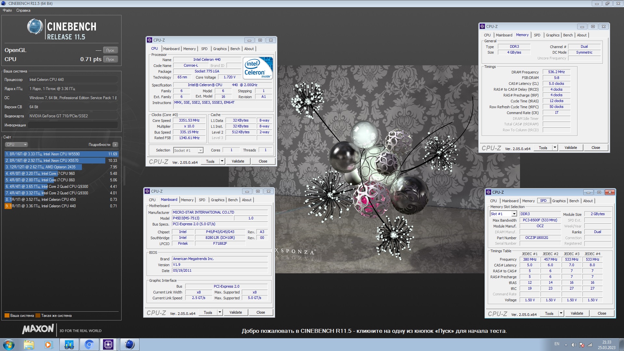Run the OpenGL test with Пуск

click(x=110, y=50)
